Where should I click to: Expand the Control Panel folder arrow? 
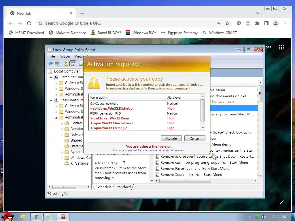62,123
